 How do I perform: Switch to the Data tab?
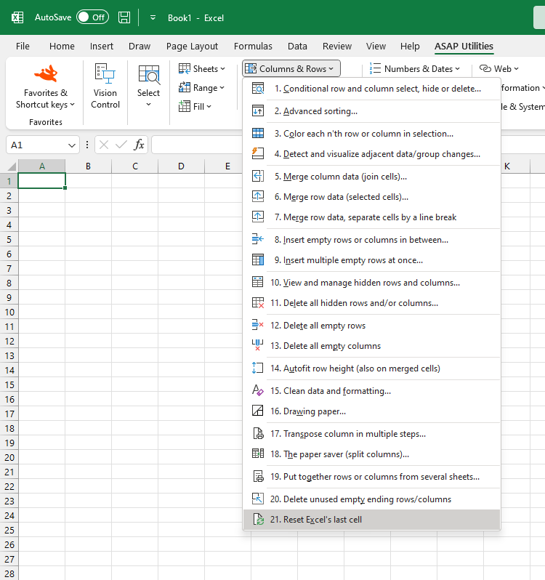tap(297, 47)
